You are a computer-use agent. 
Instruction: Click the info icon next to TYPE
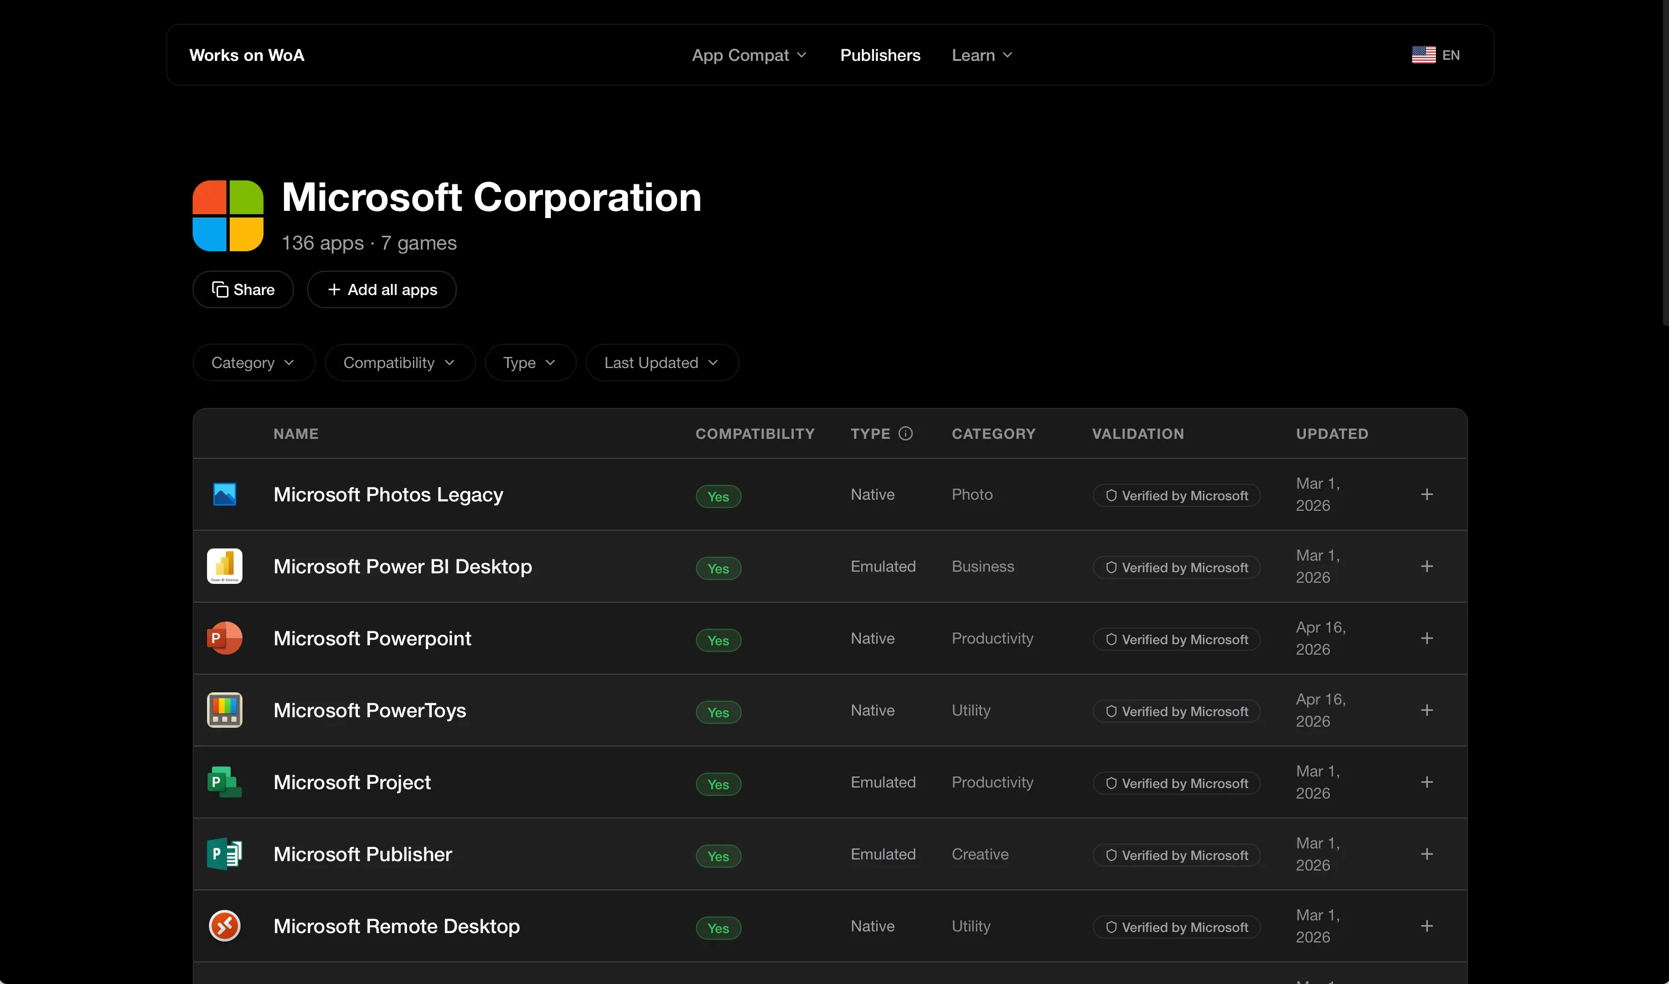pyautogui.click(x=906, y=434)
